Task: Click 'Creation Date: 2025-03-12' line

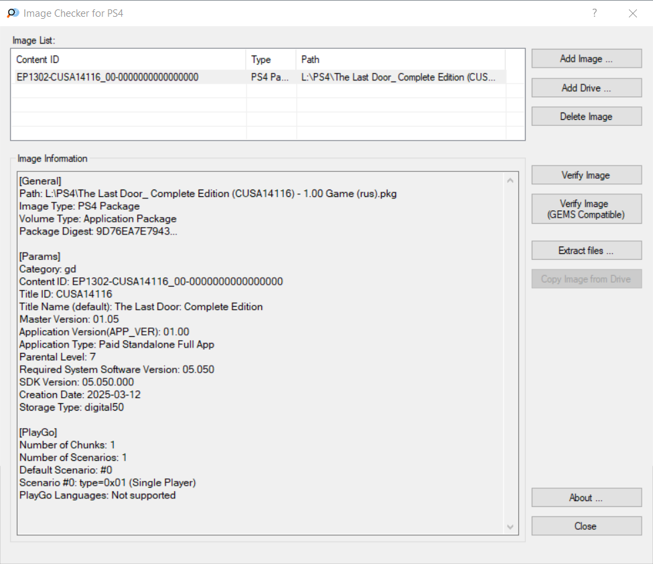Action: coord(80,395)
